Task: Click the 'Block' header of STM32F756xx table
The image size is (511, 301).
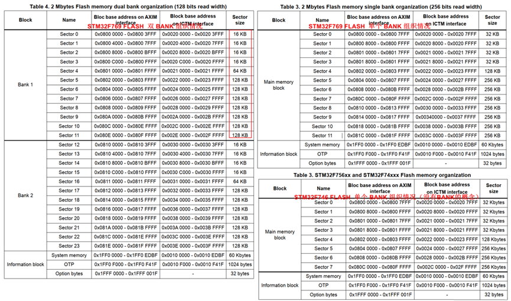Action: [x=279, y=189]
